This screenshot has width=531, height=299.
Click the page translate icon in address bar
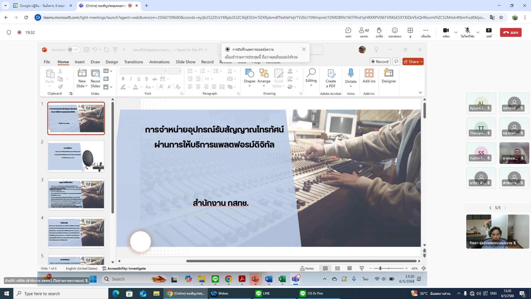(x=492, y=17)
